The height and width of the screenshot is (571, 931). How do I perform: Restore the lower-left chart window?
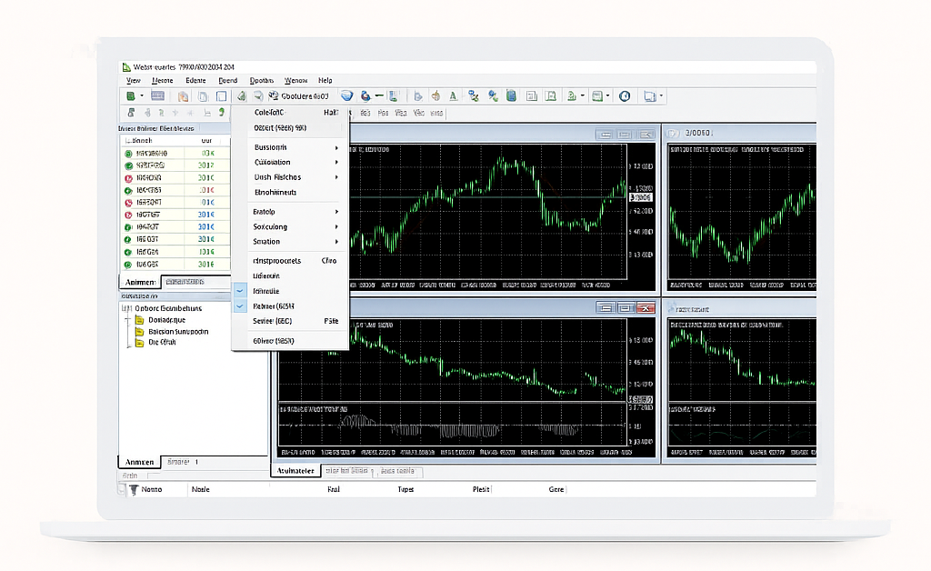[625, 308]
